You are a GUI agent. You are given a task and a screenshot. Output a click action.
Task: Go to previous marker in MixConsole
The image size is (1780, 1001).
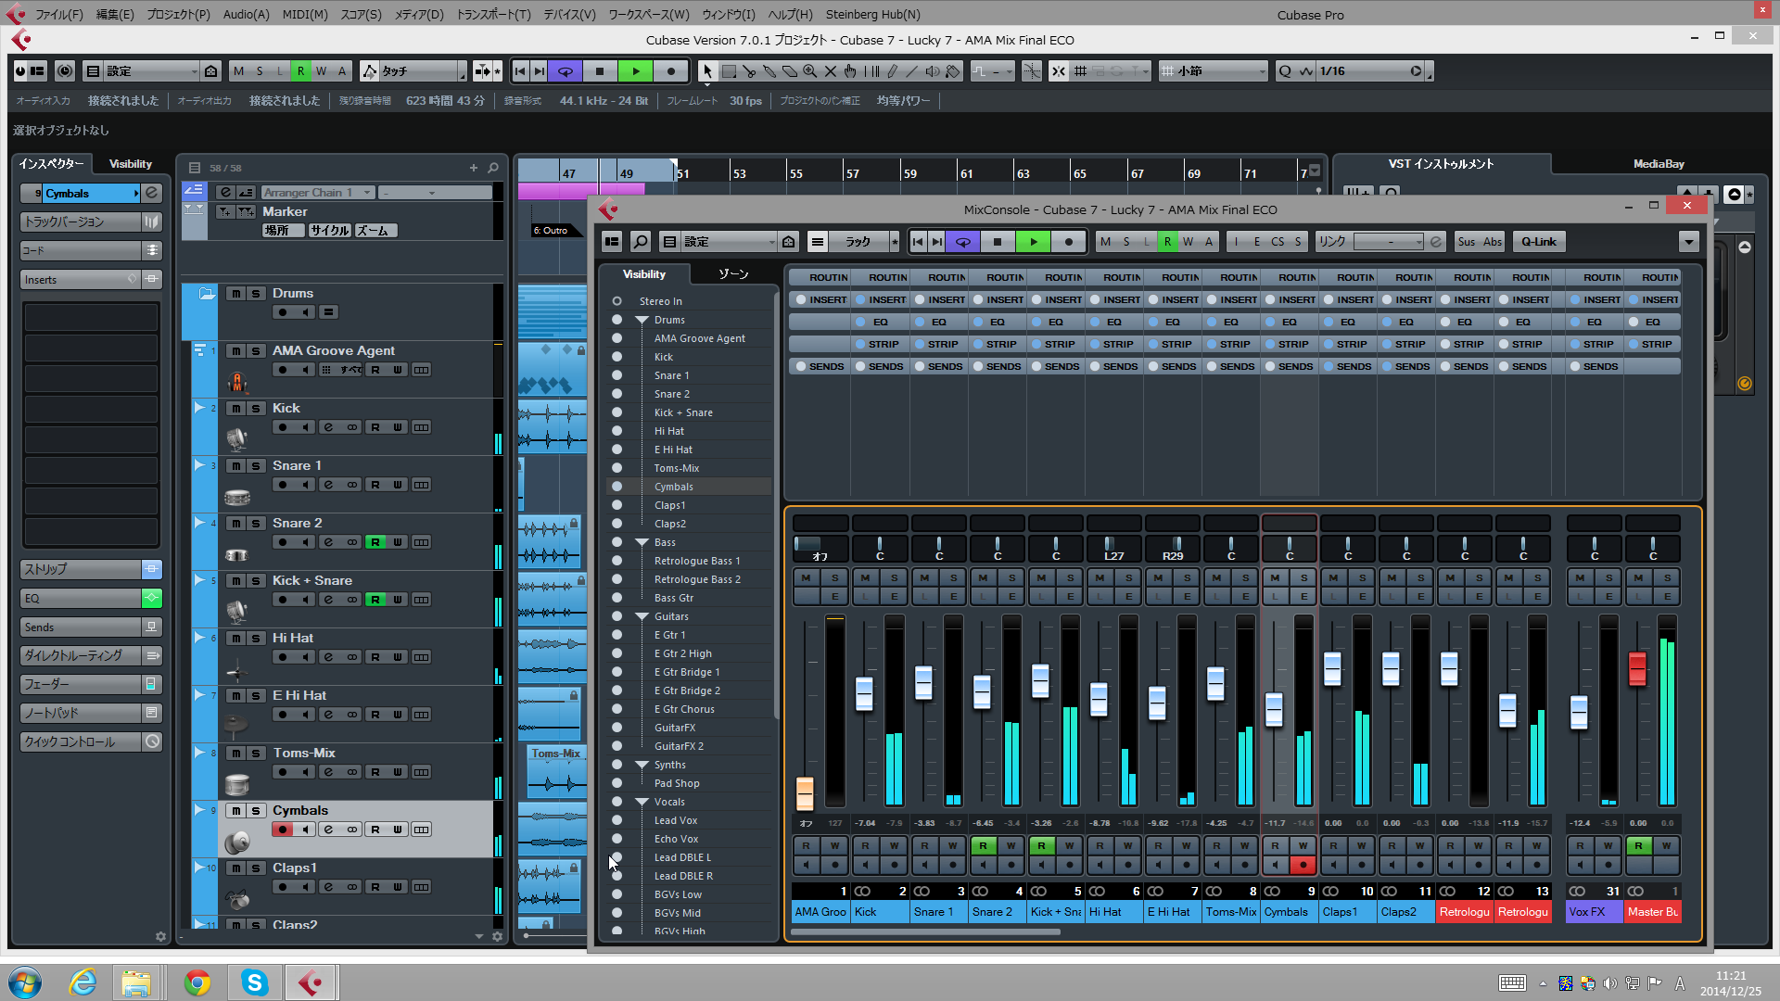[x=918, y=242]
